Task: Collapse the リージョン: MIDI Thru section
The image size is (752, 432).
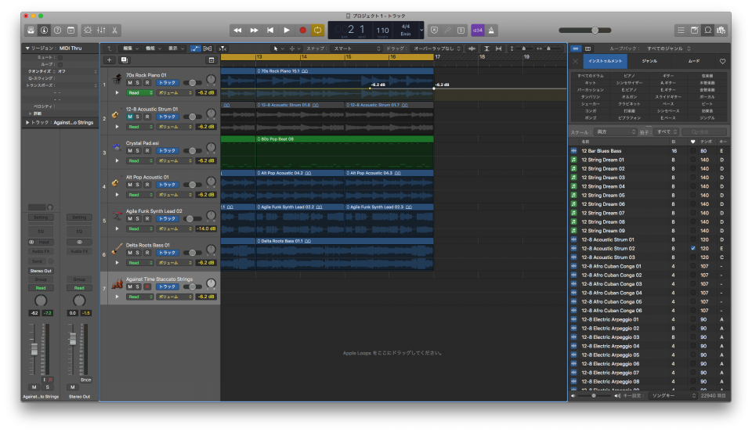Action: point(27,49)
